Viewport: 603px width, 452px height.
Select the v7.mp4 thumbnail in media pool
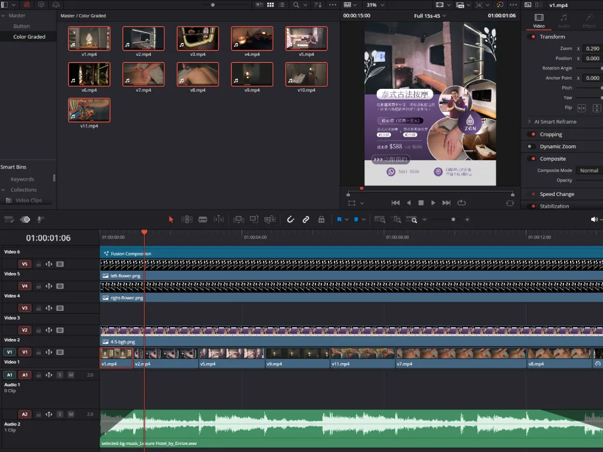click(x=143, y=75)
